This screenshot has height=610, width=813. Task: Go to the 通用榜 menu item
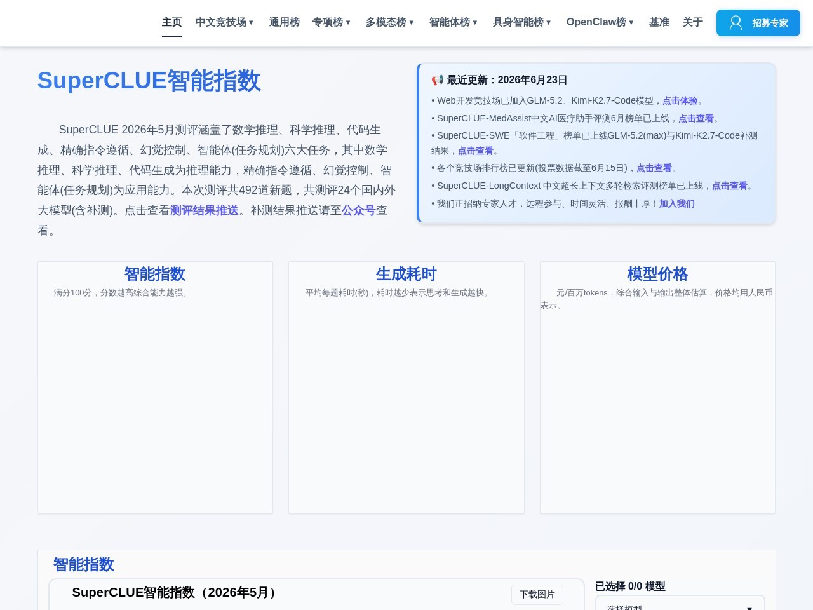click(x=285, y=22)
